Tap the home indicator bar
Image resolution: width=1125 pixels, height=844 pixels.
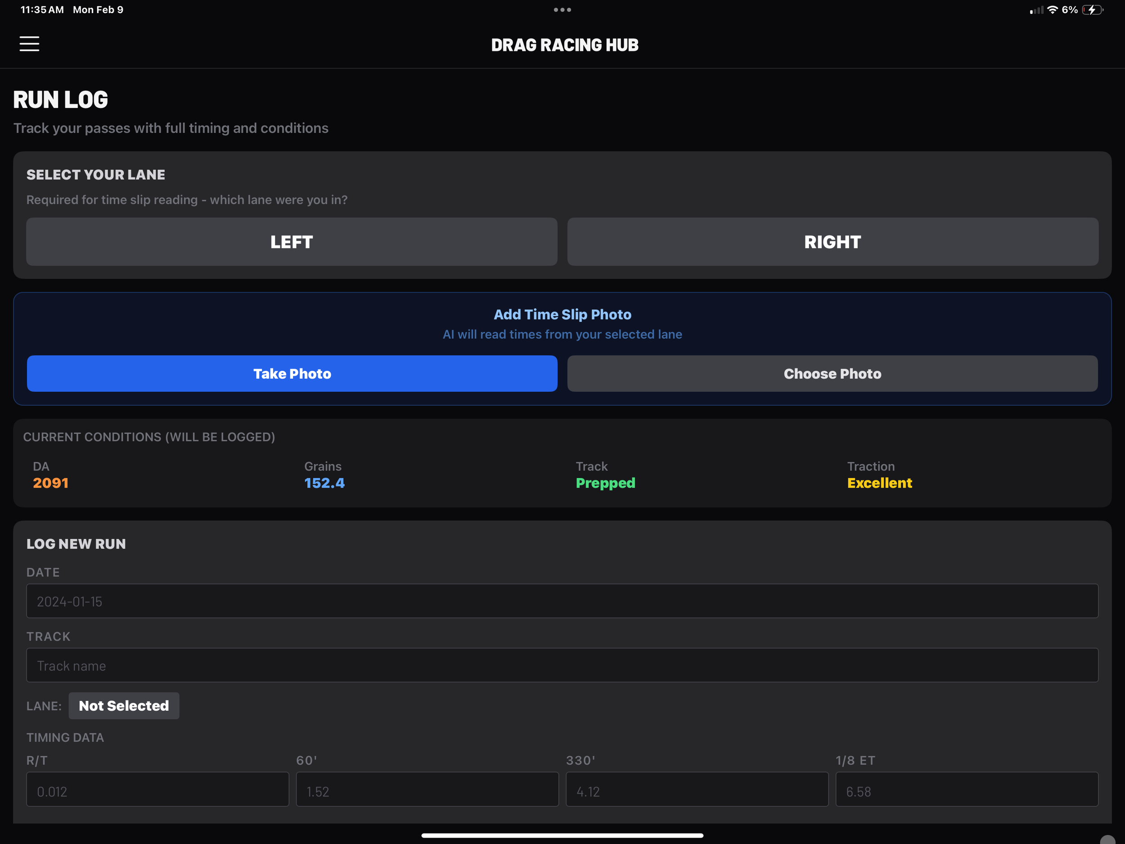click(562, 835)
